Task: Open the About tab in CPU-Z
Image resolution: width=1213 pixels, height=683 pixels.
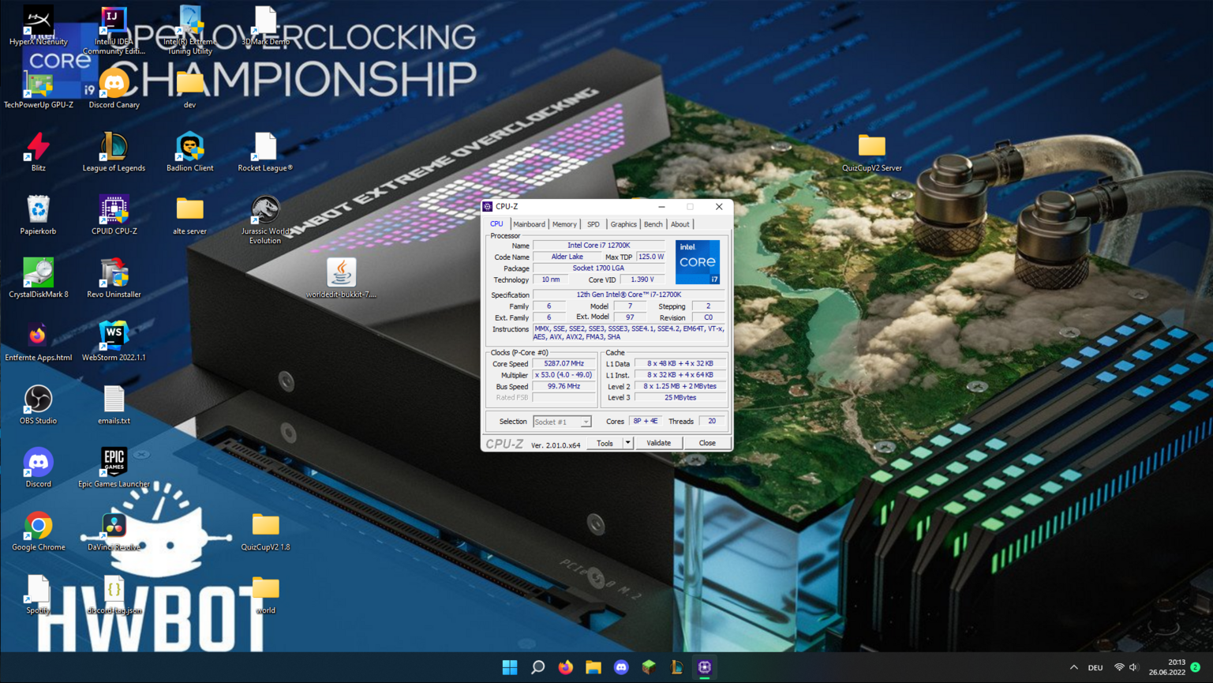Action: coord(680,224)
